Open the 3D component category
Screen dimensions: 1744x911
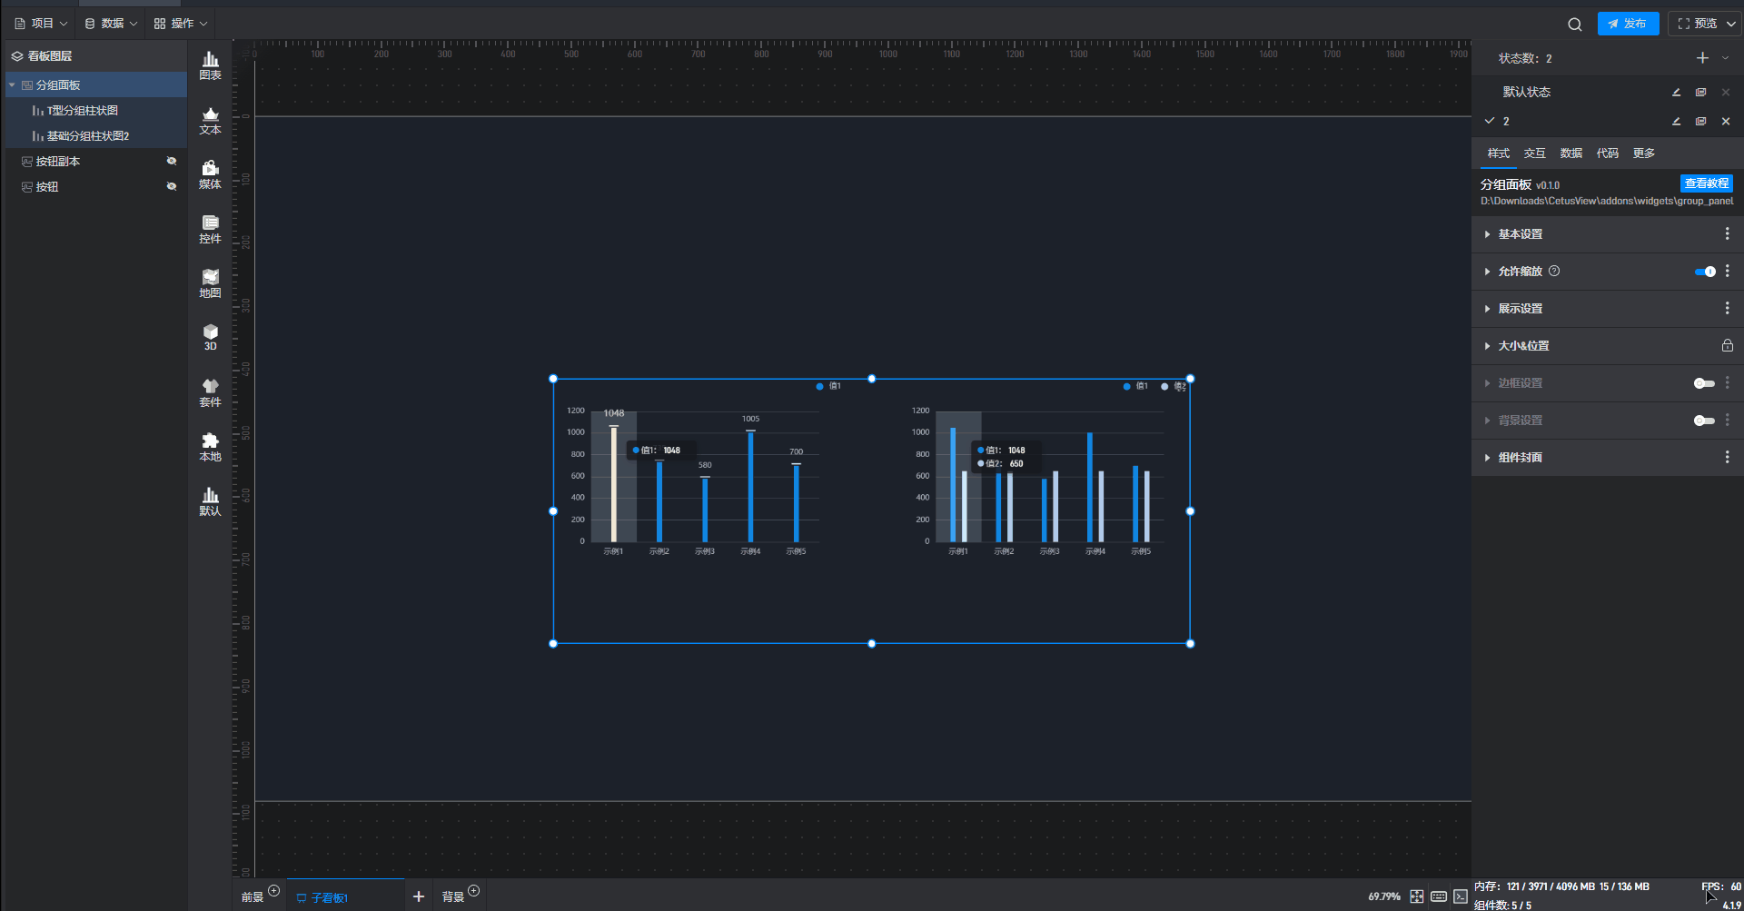pos(210,337)
